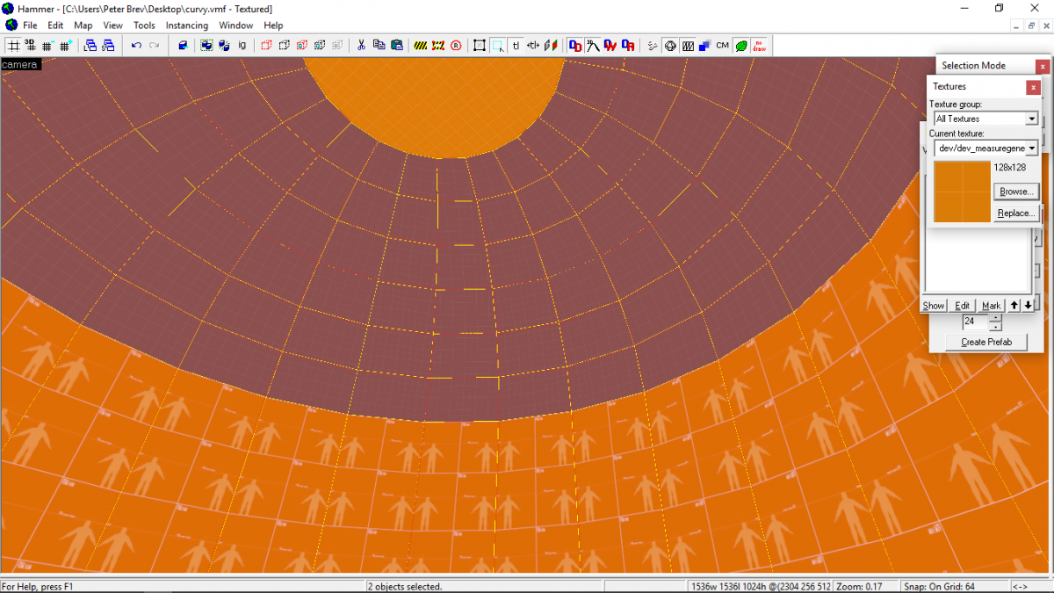
Task: Open the Tools menu
Action: [144, 25]
